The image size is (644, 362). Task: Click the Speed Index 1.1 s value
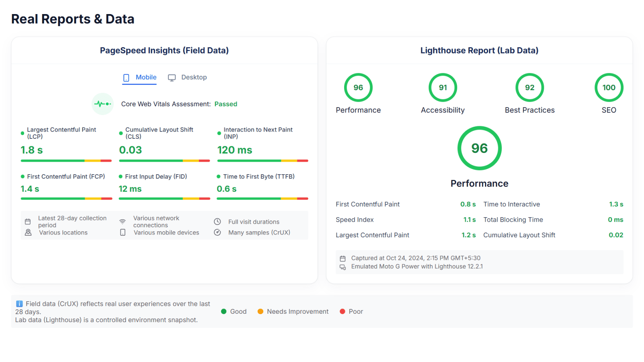pos(469,220)
